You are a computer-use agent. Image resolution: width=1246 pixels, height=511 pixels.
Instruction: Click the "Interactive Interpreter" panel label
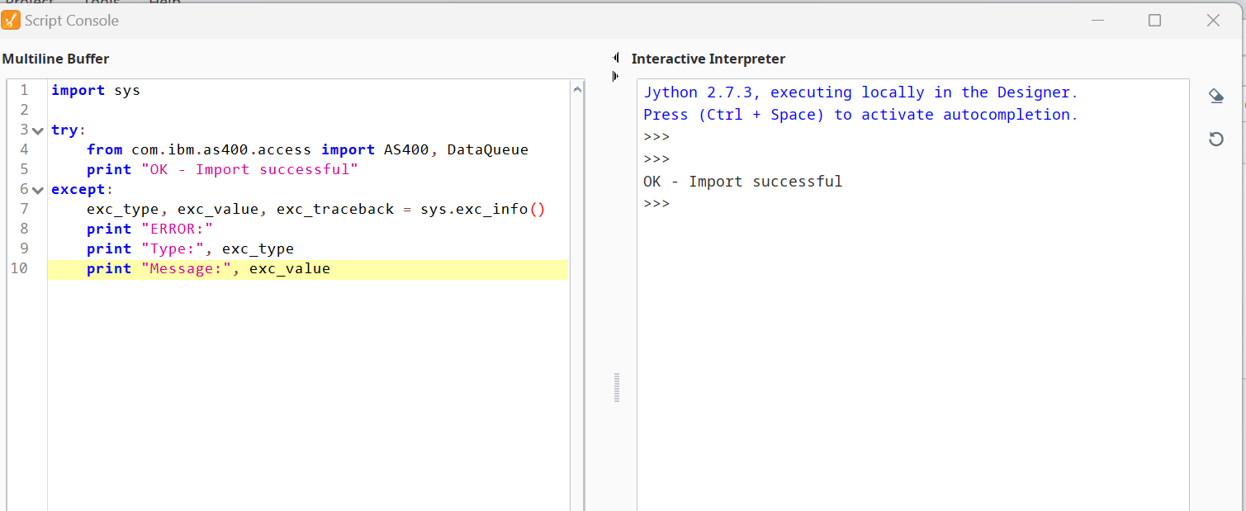(708, 59)
